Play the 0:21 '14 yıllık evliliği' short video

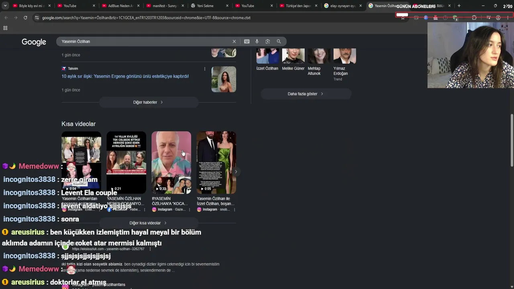tap(126, 163)
